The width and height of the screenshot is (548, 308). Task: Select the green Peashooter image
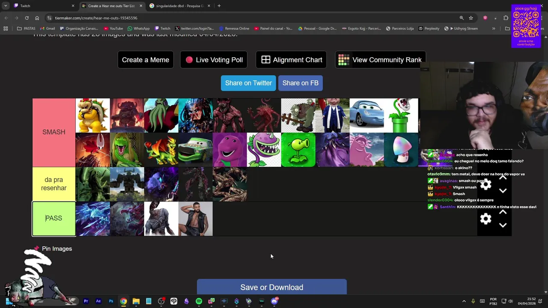(x=298, y=150)
